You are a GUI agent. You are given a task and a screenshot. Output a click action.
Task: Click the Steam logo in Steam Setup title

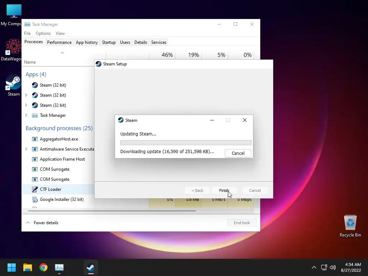point(98,64)
